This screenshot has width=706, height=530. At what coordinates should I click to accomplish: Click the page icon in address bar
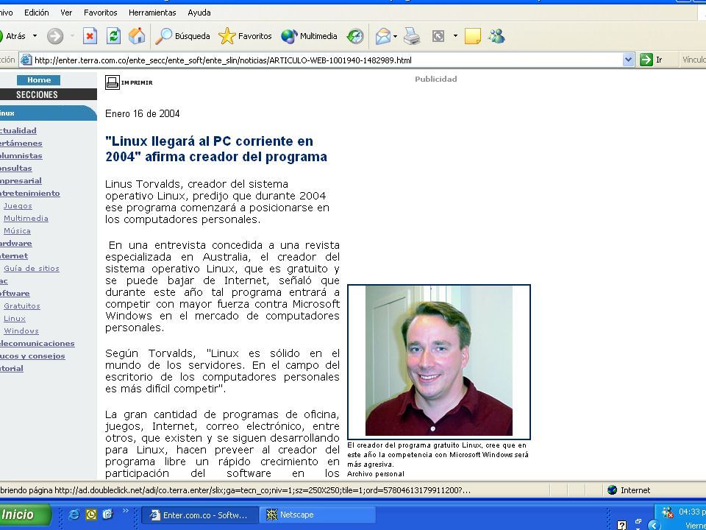tap(26, 60)
